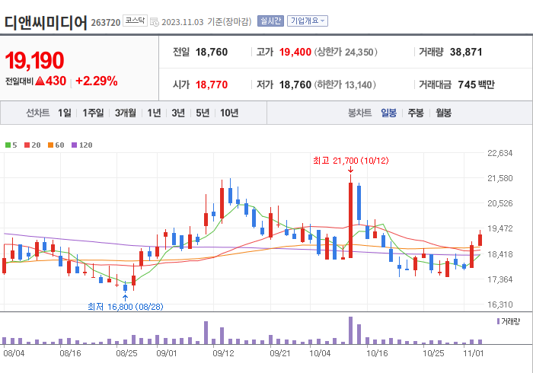533x373 pixels.
Task: Show the 5년 line chart
Action: pyautogui.click(x=203, y=113)
